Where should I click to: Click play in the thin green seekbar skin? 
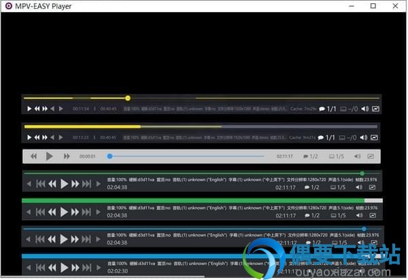click(x=65, y=183)
